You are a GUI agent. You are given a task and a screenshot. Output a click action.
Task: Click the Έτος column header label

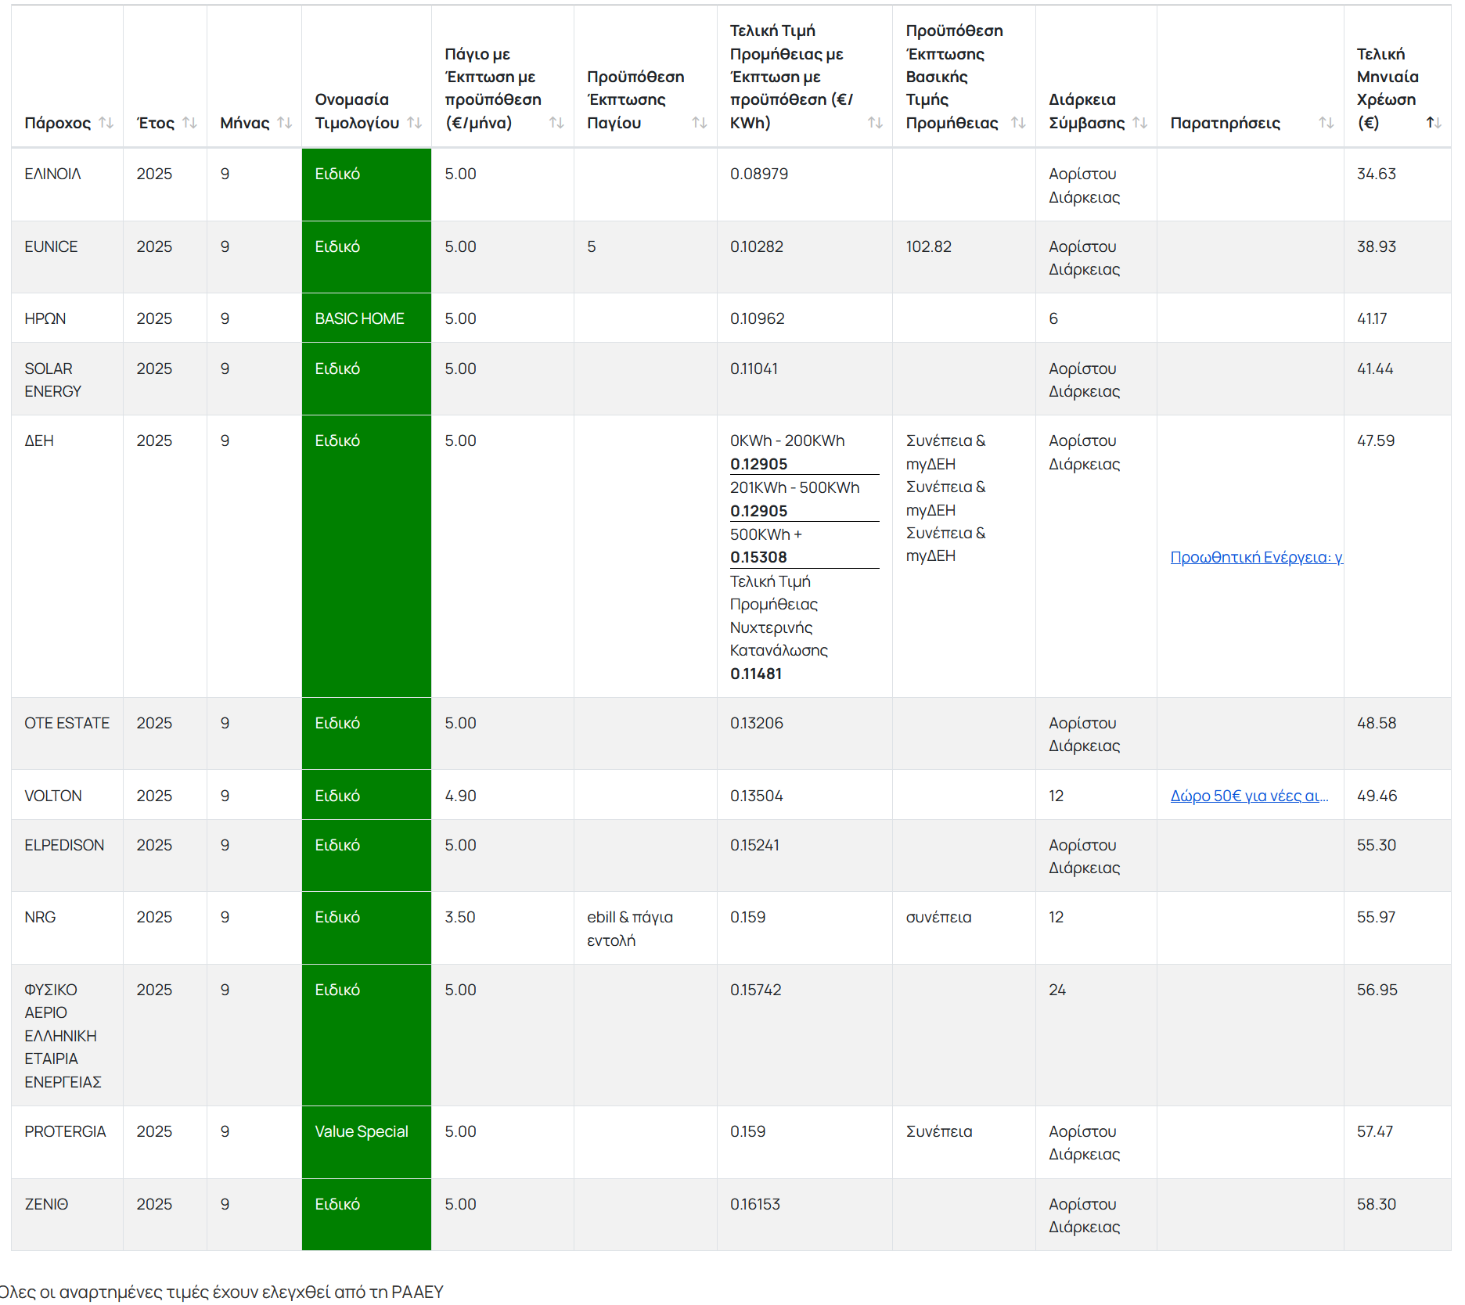click(x=155, y=123)
